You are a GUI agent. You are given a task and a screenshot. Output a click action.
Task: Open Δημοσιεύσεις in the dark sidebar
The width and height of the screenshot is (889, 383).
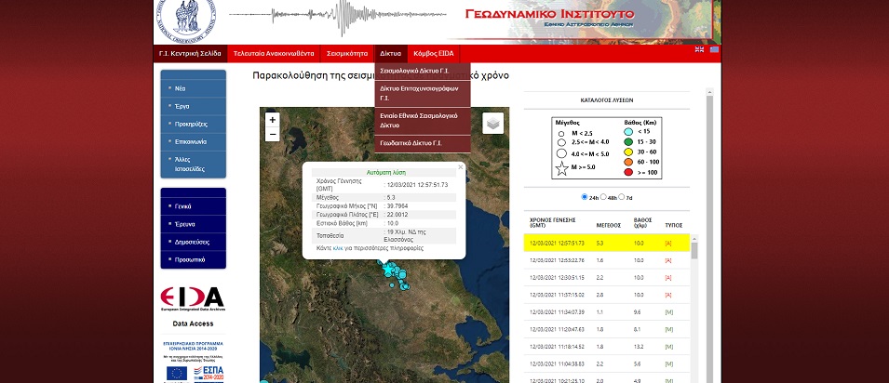[194, 242]
